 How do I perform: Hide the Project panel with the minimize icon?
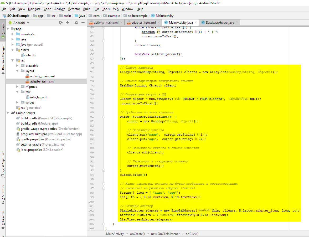pyautogui.click(x=83, y=23)
